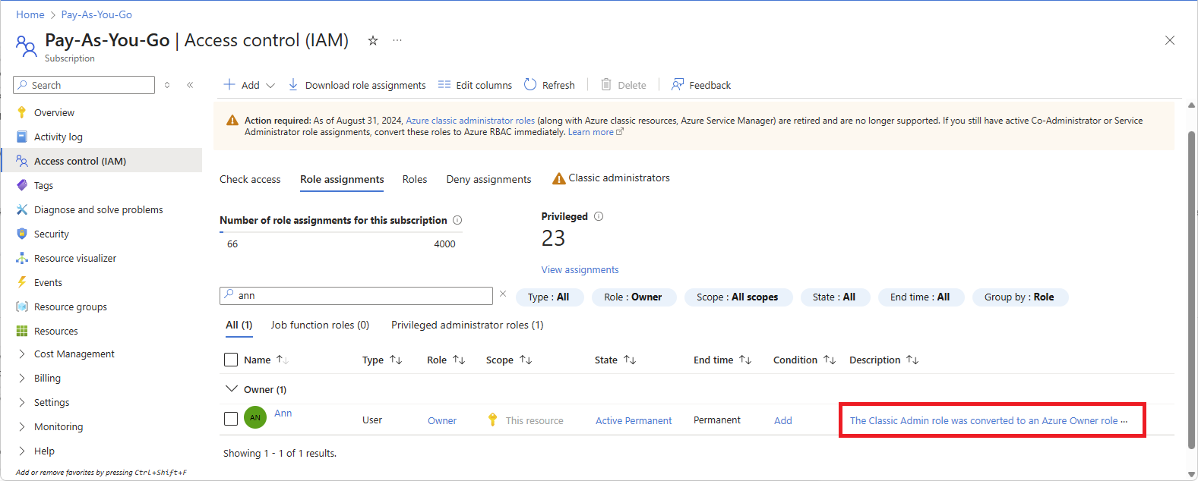Expand Monitoring section
Image resolution: width=1198 pixels, height=481 pixels.
click(58, 426)
